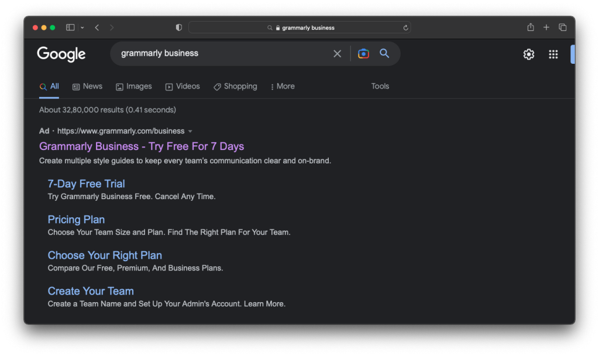Open a new tab with the plus icon

[x=546, y=28]
